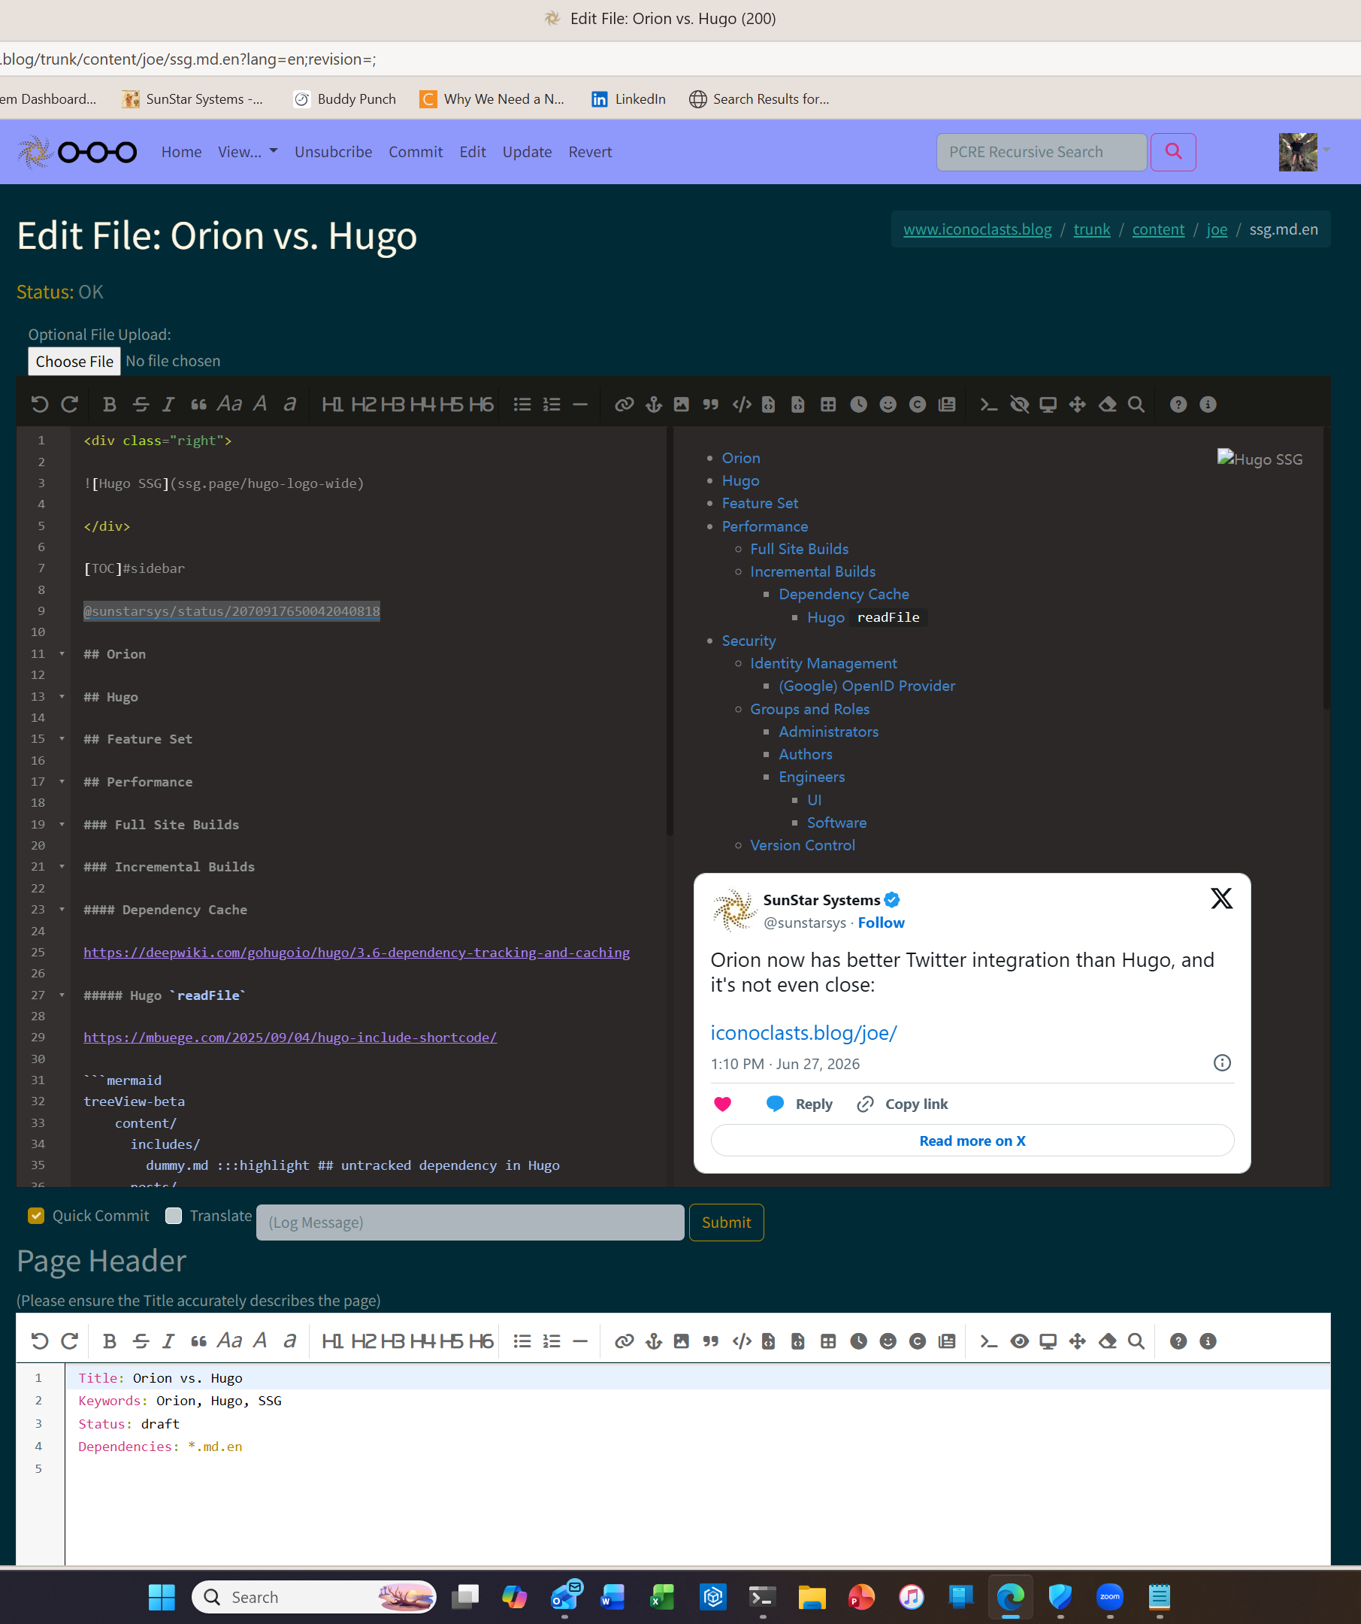Open the X logo on the embedded tweet

[x=1221, y=898]
